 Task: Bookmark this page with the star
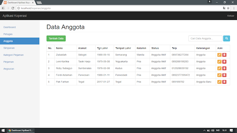(x=228, y=8)
